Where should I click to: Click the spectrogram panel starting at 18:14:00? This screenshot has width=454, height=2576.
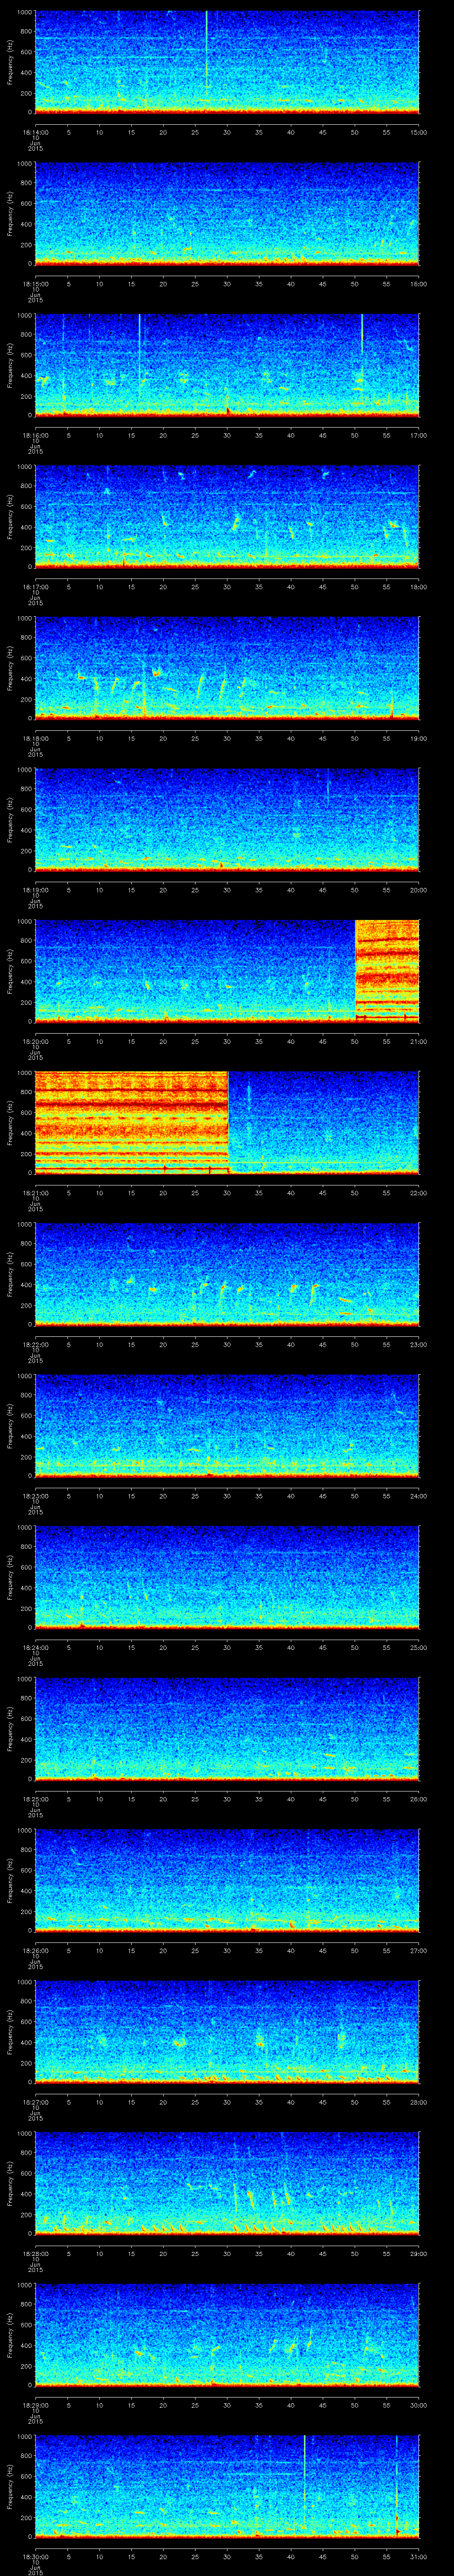click(x=227, y=63)
